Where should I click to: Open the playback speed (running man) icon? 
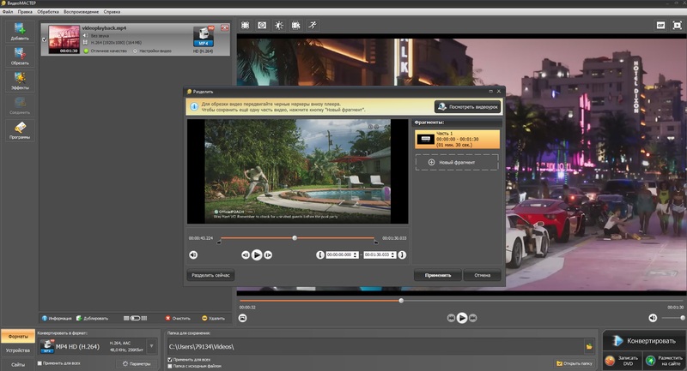[x=313, y=26]
